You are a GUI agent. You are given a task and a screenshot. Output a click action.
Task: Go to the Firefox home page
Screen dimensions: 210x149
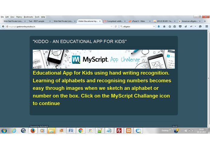[164, 27]
